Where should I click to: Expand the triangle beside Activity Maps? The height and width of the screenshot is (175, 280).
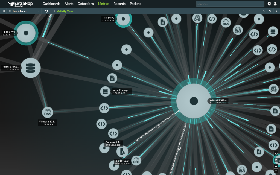[x=54, y=11]
